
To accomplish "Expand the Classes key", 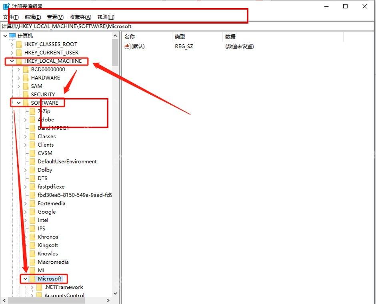I will click(x=26, y=137).
